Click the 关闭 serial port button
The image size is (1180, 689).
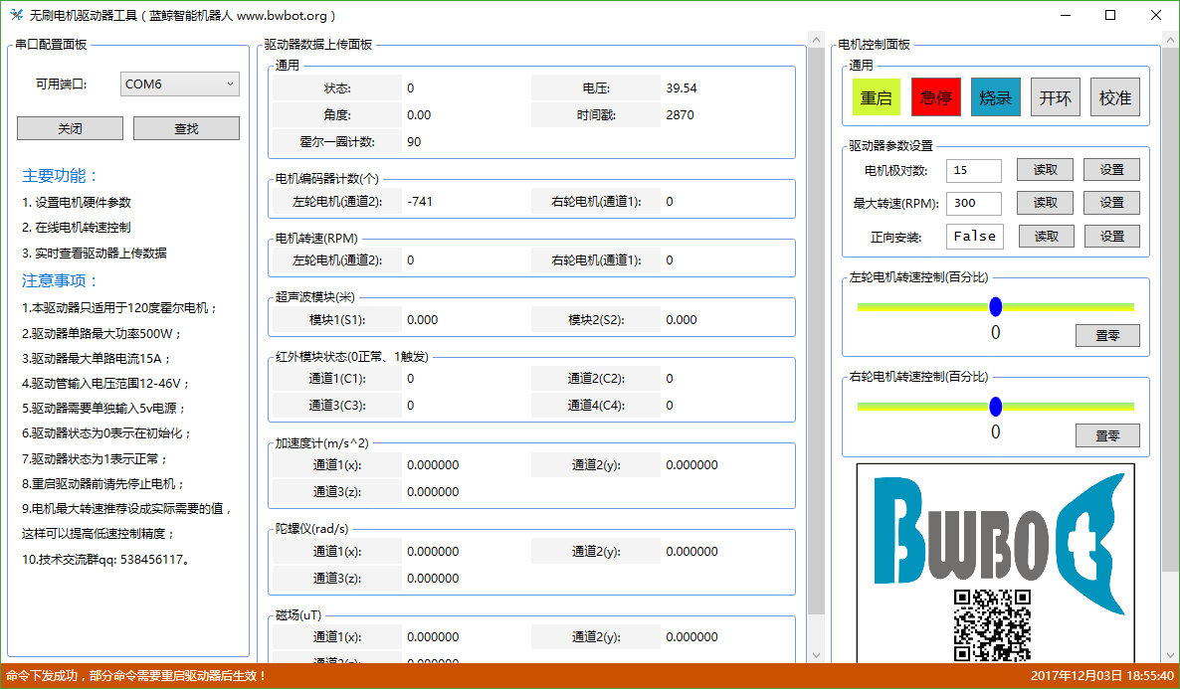click(x=70, y=128)
